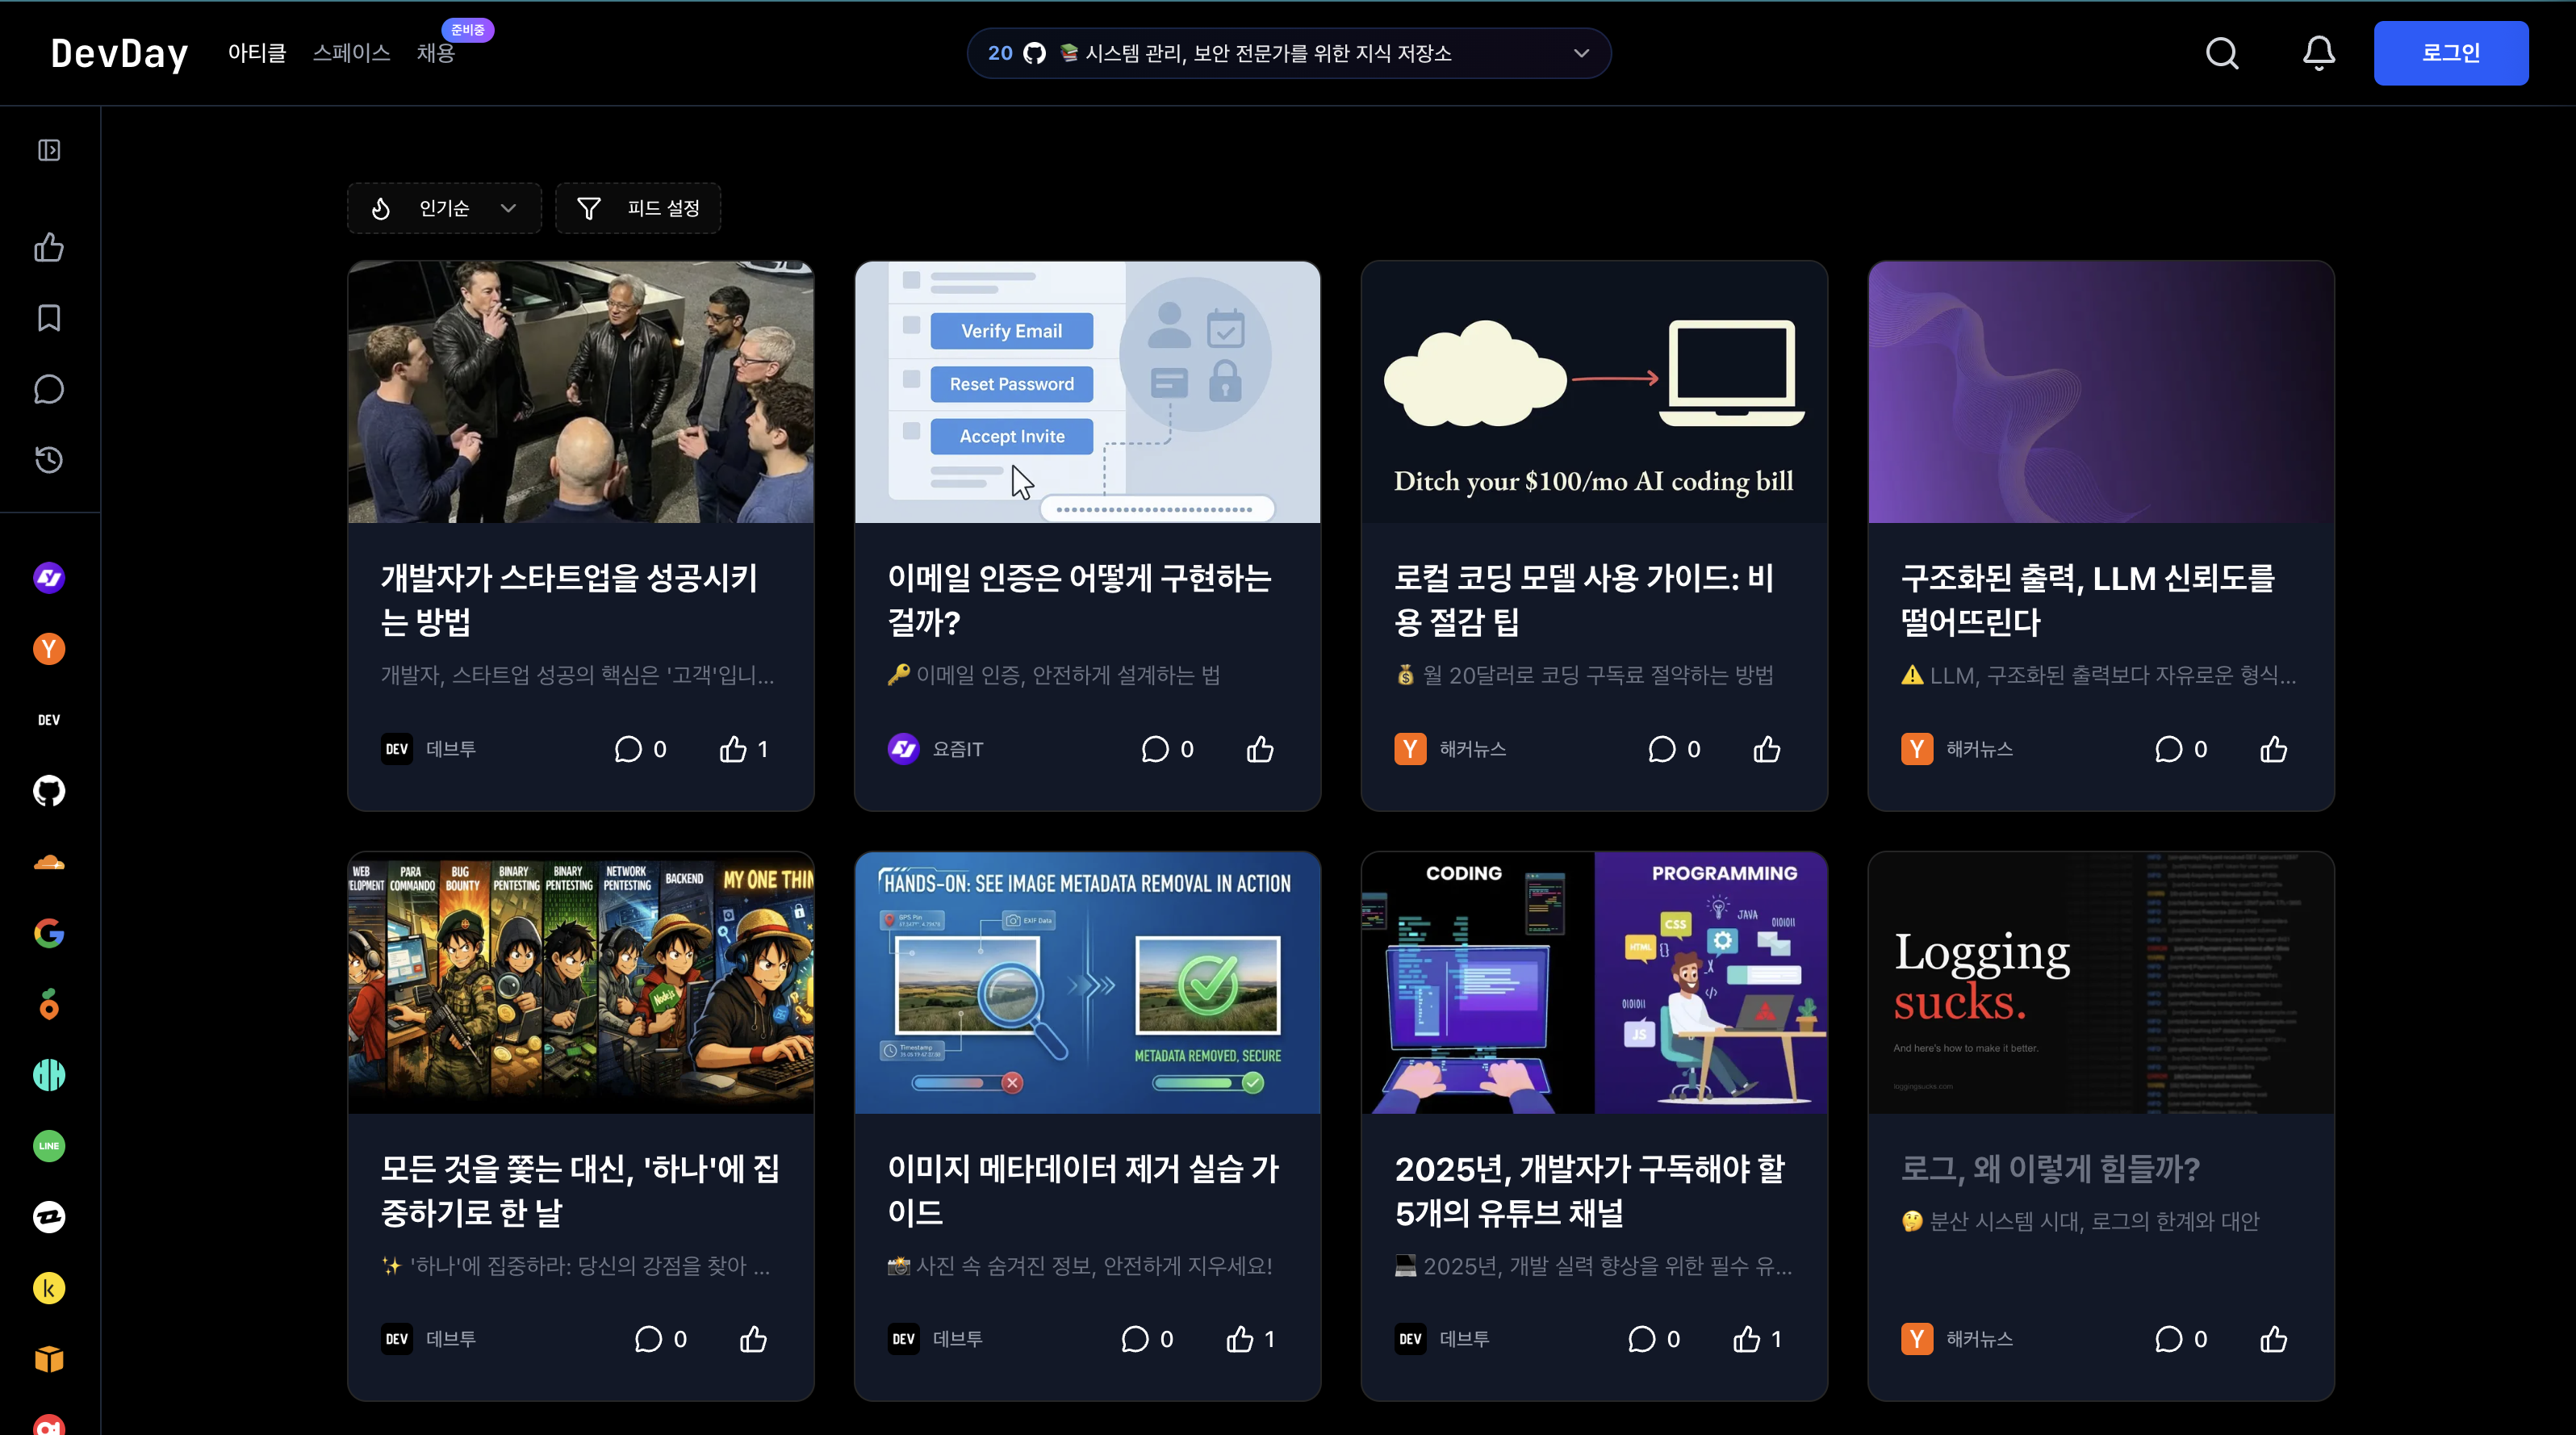This screenshot has height=1435, width=2576.
Task: Open search magnifier in header
Action: pyautogui.click(x=2222, y=53)
